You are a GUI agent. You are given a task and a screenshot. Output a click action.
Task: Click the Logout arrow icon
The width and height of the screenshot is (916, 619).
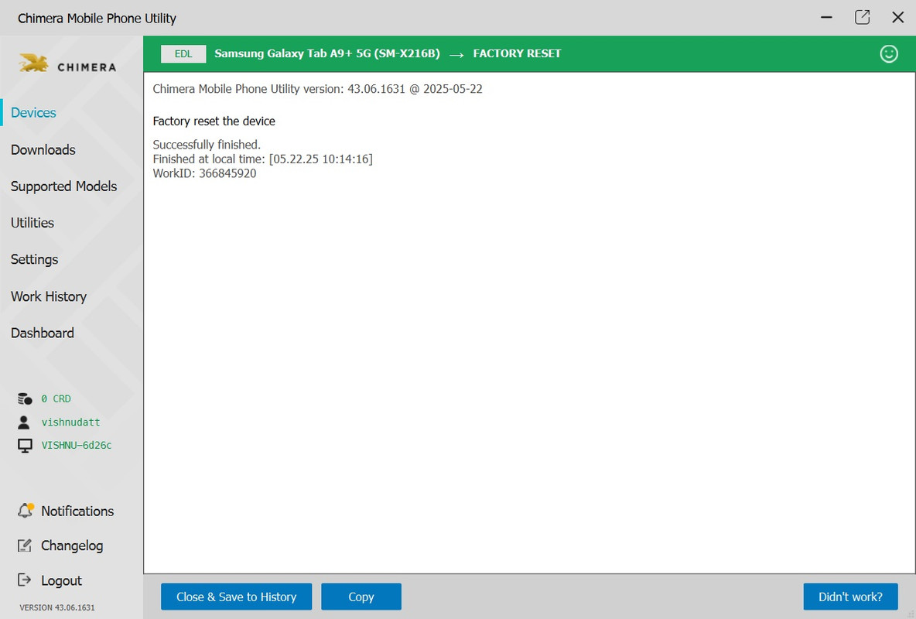tap(24, 580)
